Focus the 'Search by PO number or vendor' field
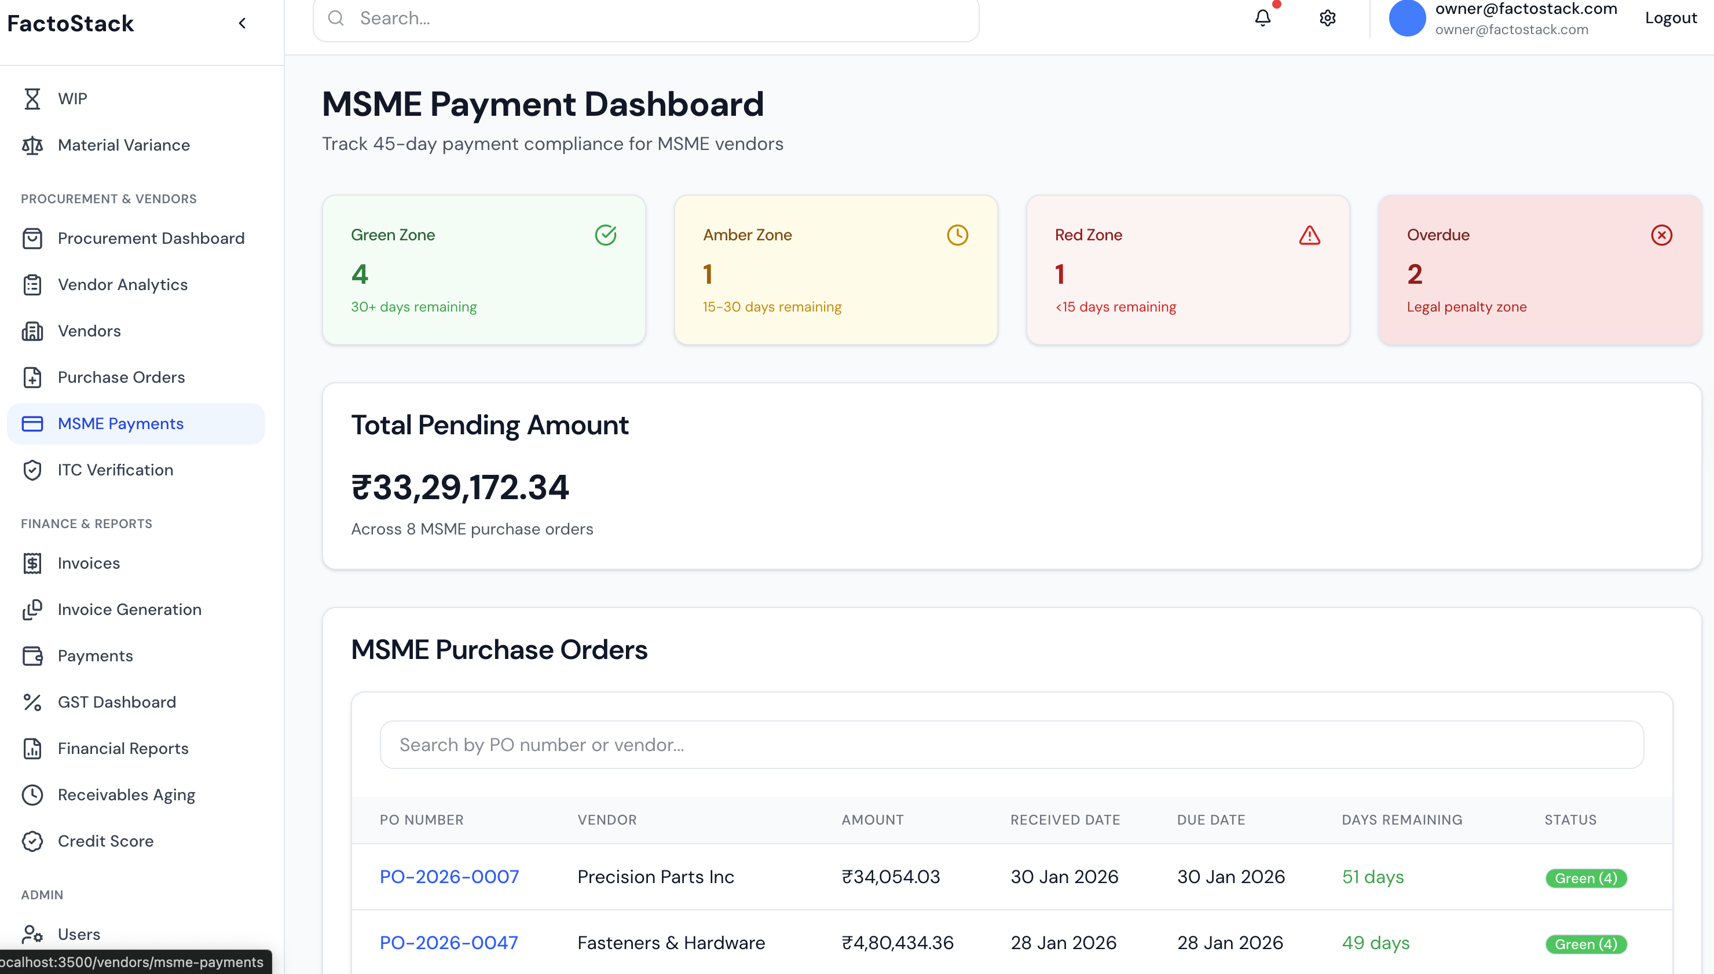This screenshot has height=974, width=1714. 1012,745
